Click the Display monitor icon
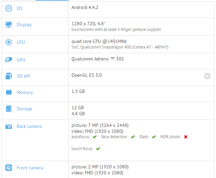This screenshot has width=216, height=178. coord(9,25)
